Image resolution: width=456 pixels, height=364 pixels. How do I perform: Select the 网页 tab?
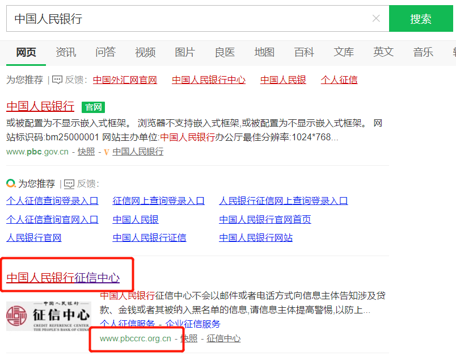(26, 52)
